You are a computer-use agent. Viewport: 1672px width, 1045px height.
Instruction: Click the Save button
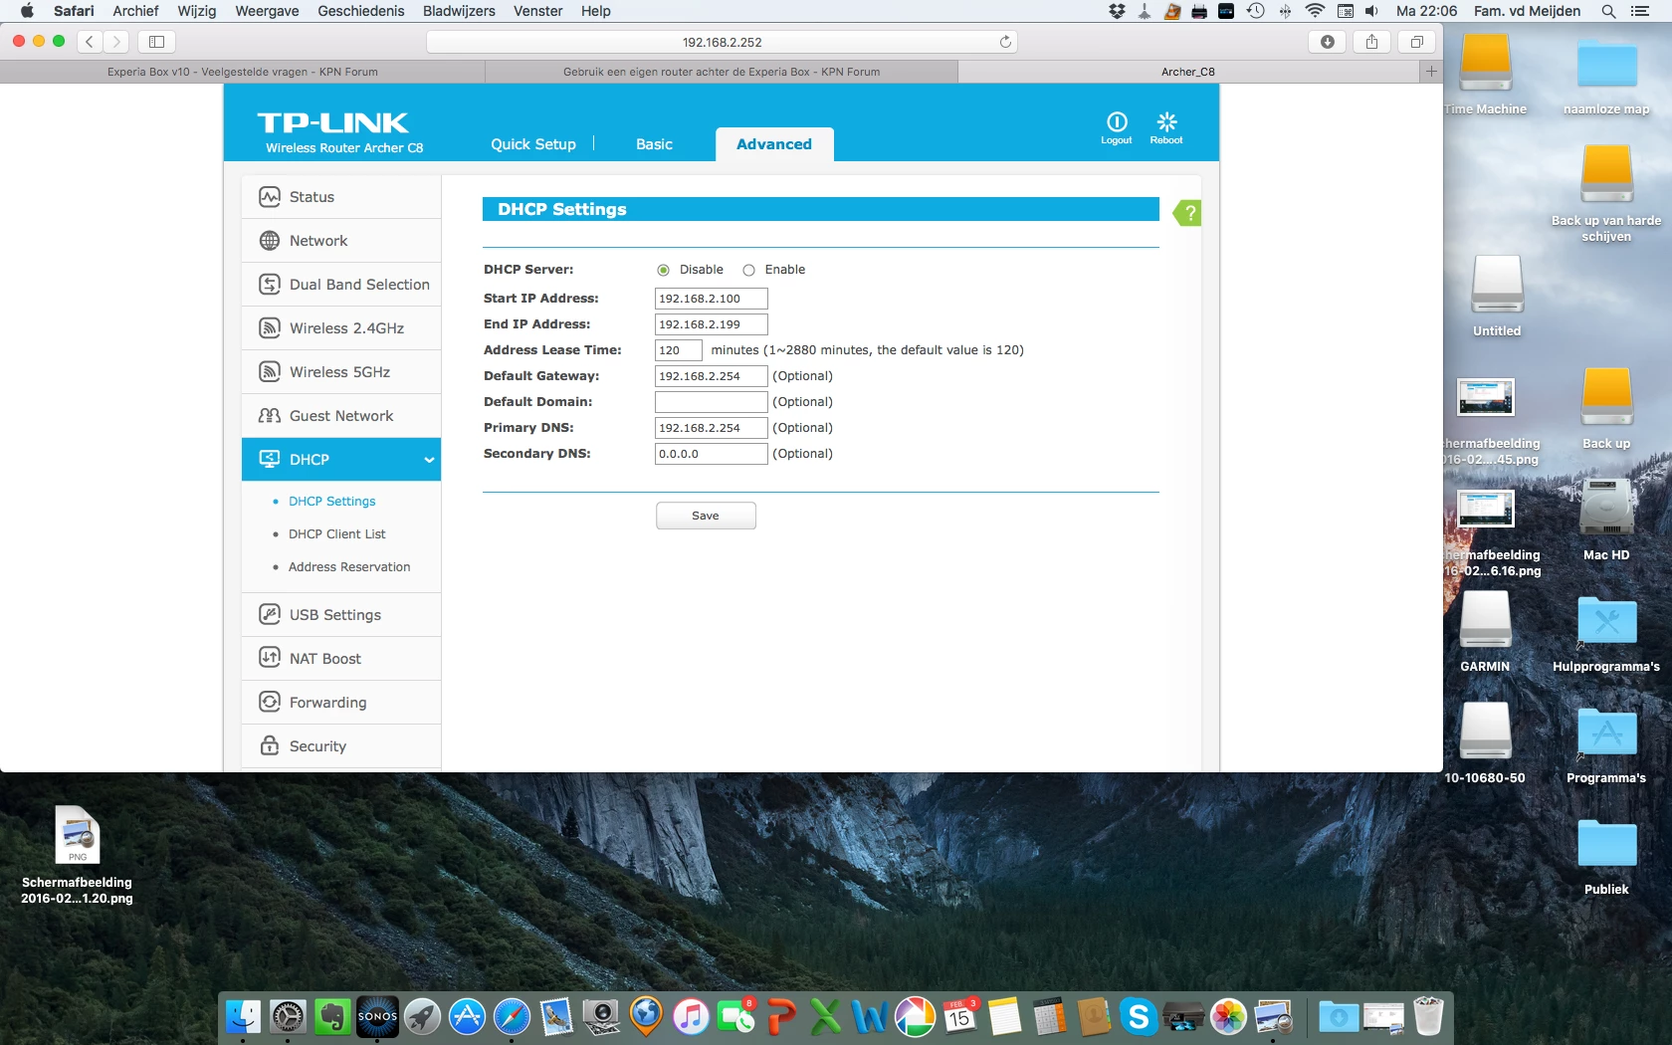tap(706, 516)
